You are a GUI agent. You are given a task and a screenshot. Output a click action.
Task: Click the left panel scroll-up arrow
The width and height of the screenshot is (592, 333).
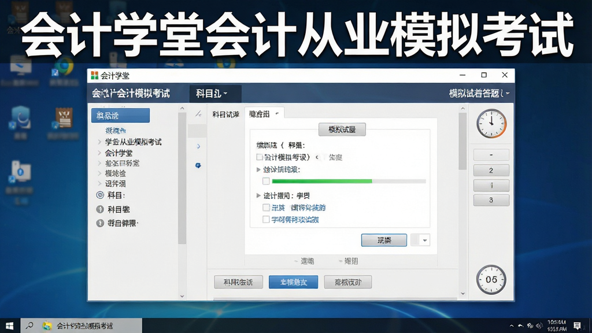[x=182, y=108]
